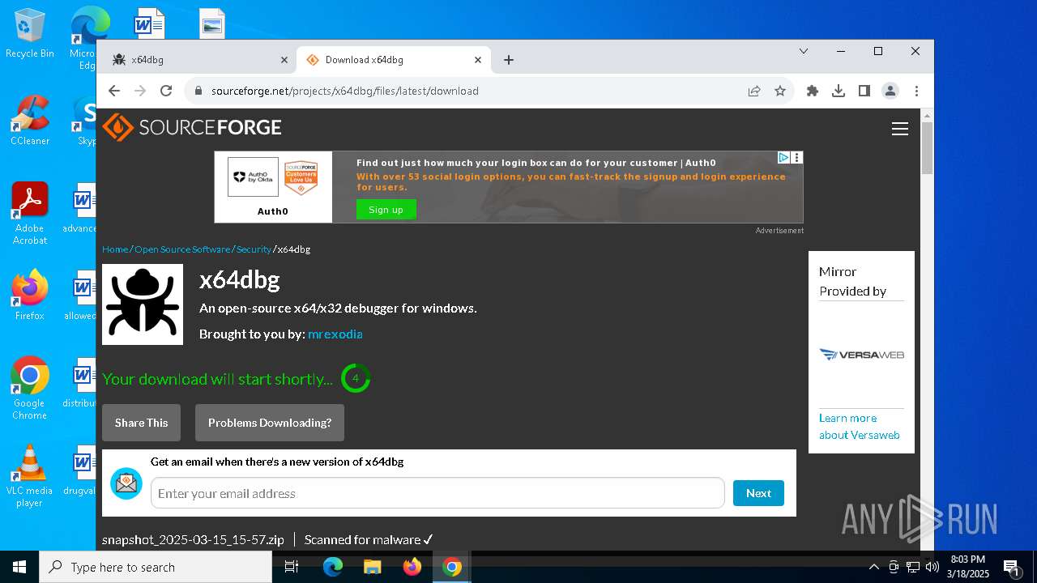1037x583 pixels.
Task: Click the AdChoices icon on the ad
Action: coord(783,157)
